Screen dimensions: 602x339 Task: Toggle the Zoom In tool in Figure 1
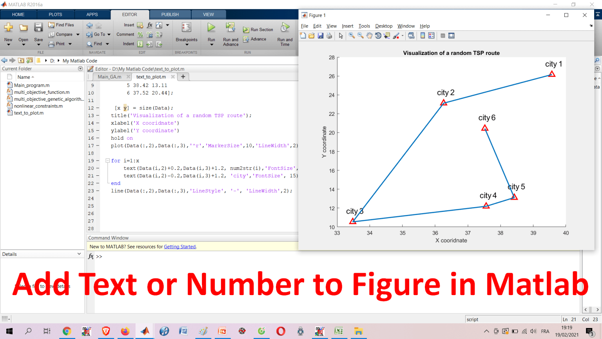pyautogui.click(x=352, y=36)
